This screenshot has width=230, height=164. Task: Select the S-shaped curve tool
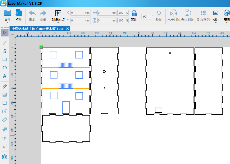(4, 51)
